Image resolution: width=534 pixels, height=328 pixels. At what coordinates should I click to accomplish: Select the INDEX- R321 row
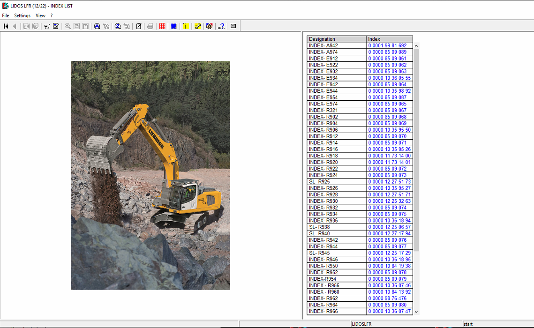(x=360, y=110)
